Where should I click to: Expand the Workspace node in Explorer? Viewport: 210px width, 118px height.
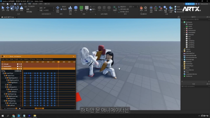182,22
